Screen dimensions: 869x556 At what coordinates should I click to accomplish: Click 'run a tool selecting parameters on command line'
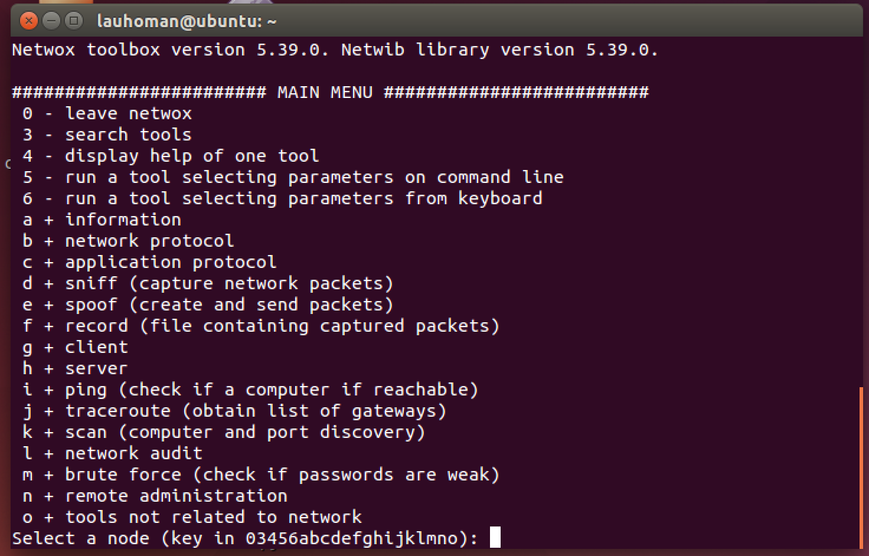(x=314, y=177)
